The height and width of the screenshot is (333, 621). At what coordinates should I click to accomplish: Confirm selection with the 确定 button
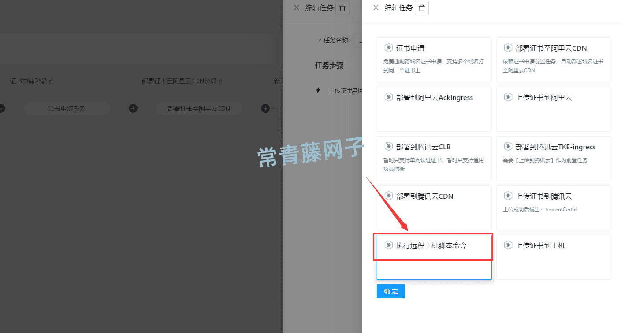tap(391, 291)
